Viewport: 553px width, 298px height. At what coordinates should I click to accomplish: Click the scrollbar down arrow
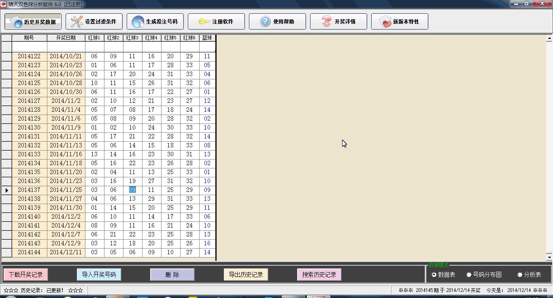549,257
